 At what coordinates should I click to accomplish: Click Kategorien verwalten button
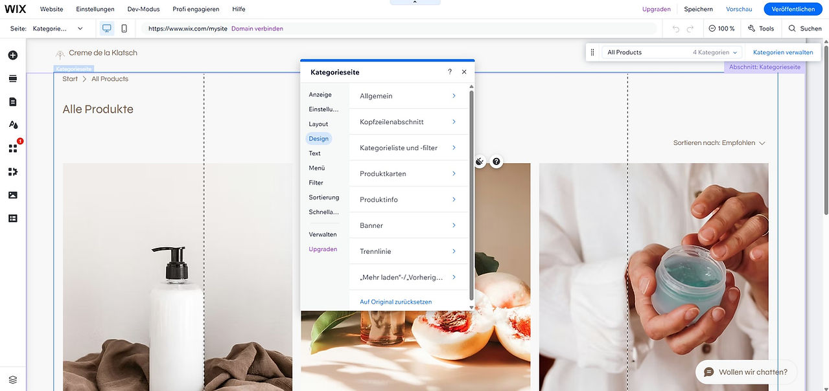click(x=783, y=52)
